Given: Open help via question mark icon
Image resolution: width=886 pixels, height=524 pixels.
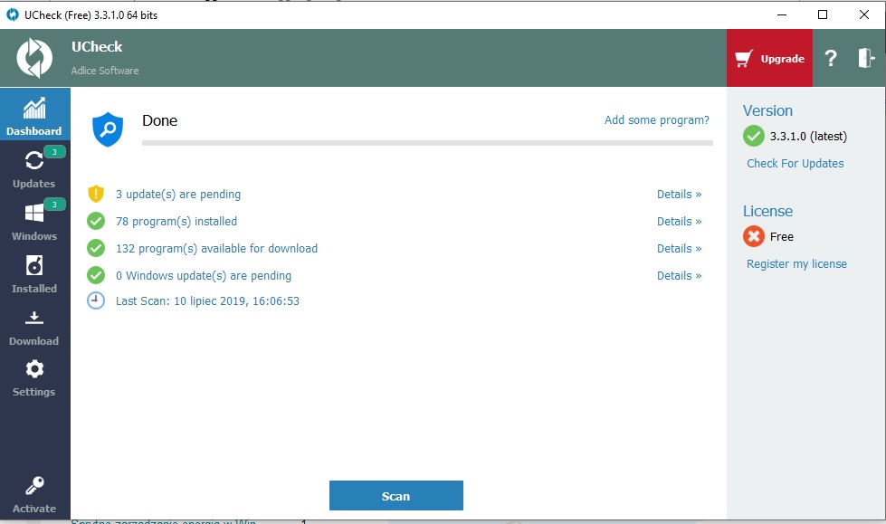Looking at the screenshot, I should 831,58.
